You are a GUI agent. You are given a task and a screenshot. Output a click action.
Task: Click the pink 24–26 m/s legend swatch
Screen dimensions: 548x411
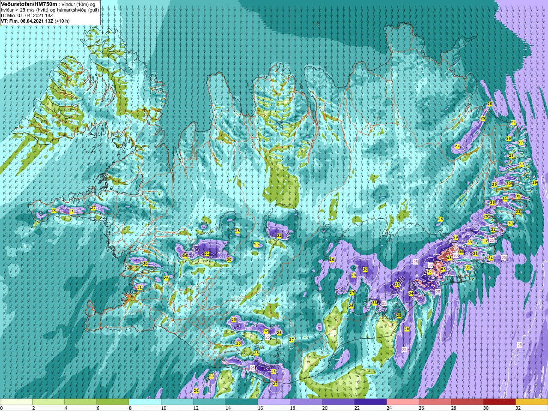coord(403,402)
